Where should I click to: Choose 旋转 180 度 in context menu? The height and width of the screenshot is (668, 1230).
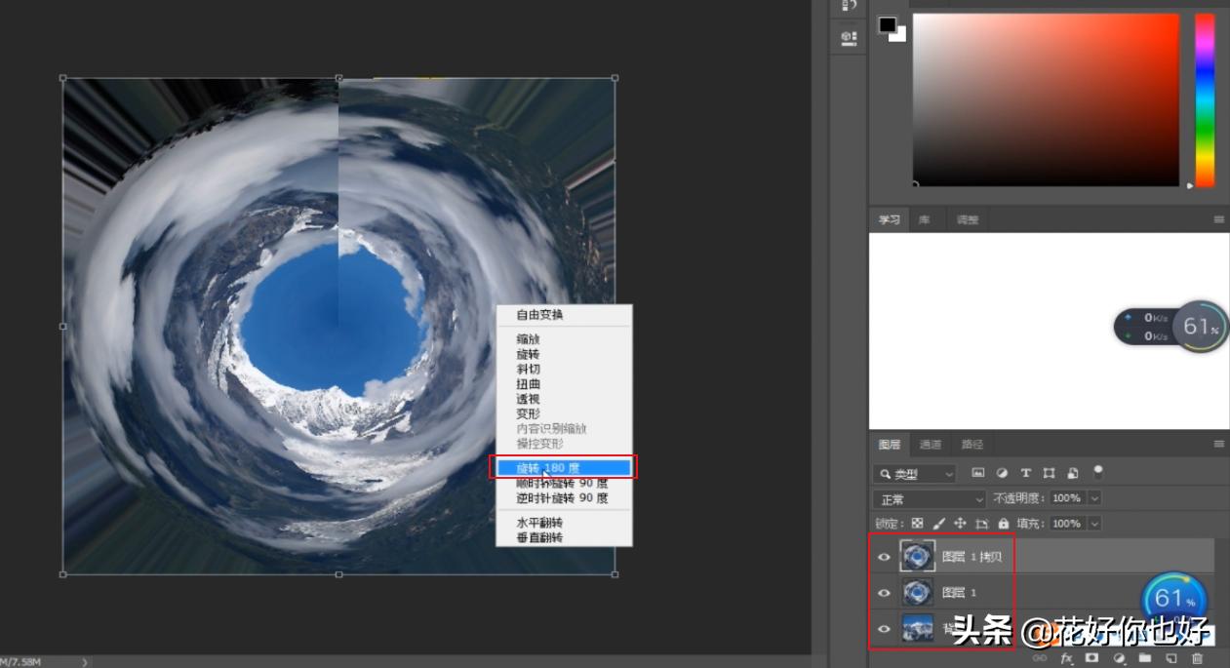pyautogui.click(x=564, y=468)
